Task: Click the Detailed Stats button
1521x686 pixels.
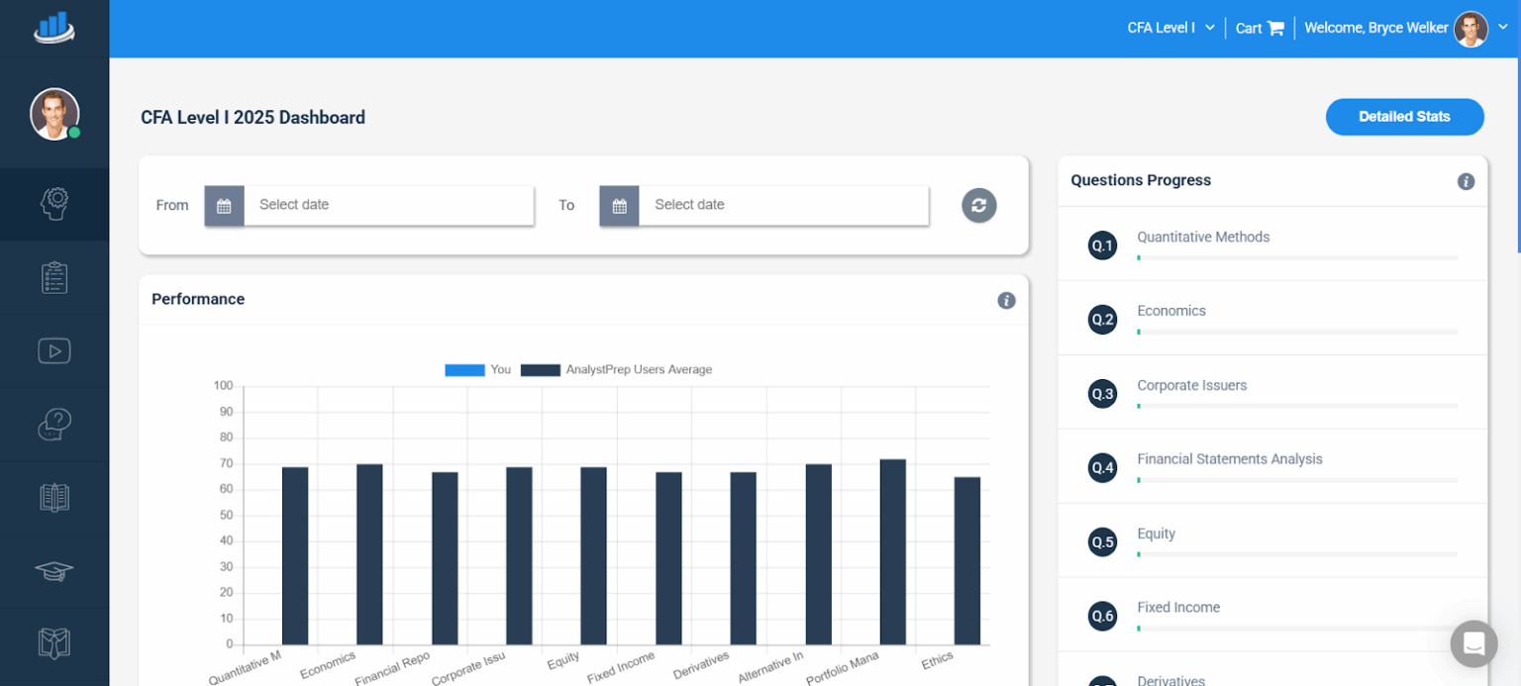Action: [1404, 117]
